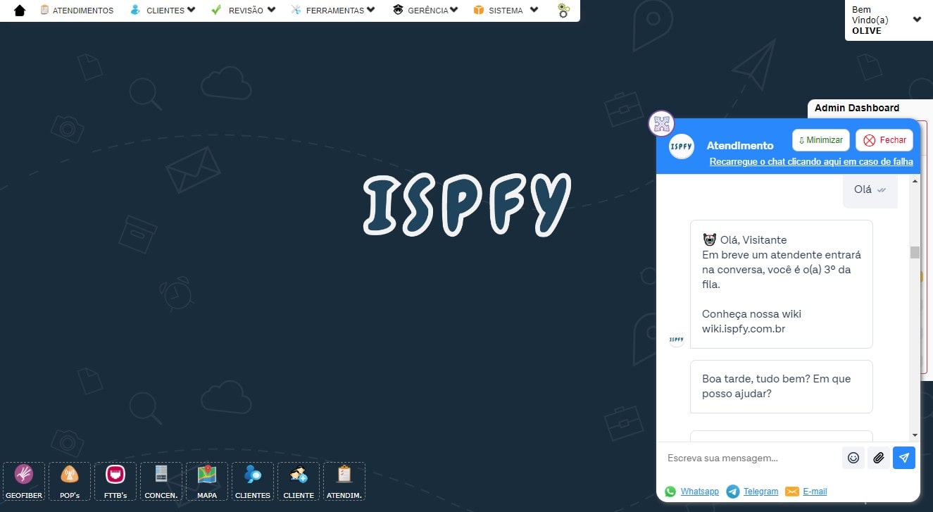Open the Sistema menu

(x=506, y=11)
